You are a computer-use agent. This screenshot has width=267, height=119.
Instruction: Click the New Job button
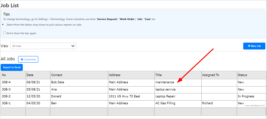pyautogui.click(x=254, y=46)
